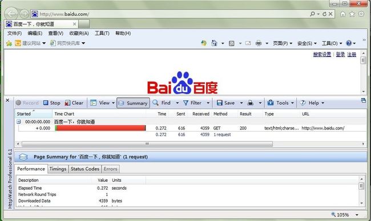
Task: Stop the HttpWatch recording
Action: [x=51, y=103]
